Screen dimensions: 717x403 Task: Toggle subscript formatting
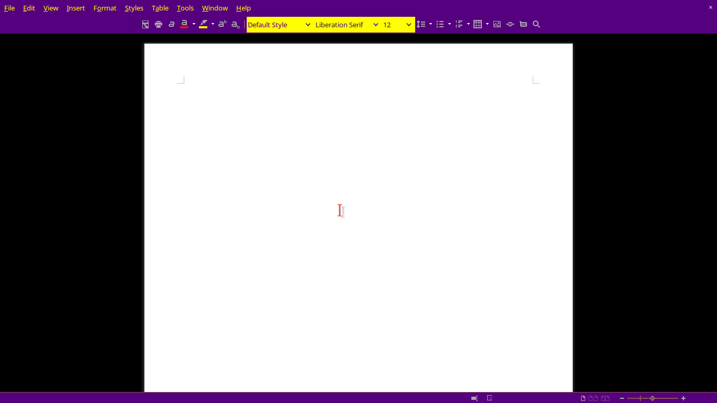click(236, 24)
